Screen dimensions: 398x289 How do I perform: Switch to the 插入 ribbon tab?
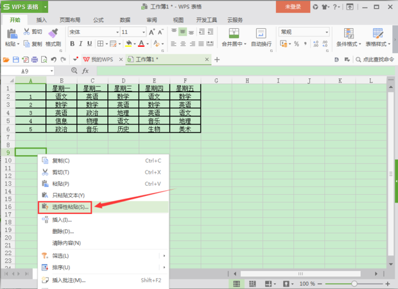pos(41,20)
